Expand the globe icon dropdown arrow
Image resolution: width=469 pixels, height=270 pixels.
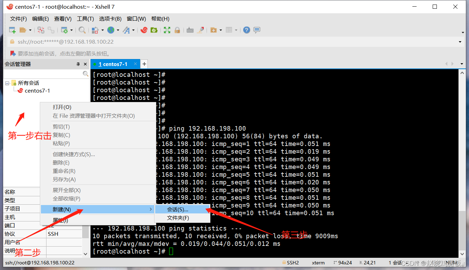(118, 30)
